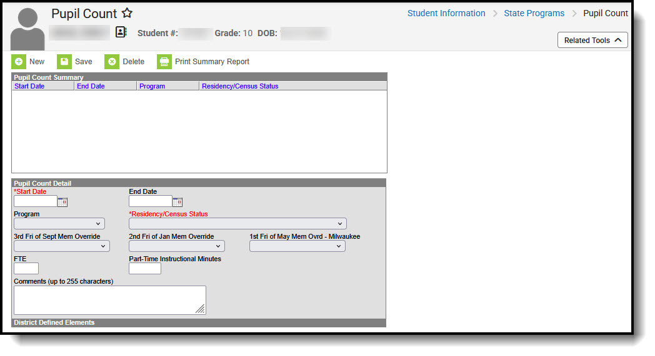Click the Pupil Count Detail header
This screenshot has height=356, width=655.
(199, 183)
